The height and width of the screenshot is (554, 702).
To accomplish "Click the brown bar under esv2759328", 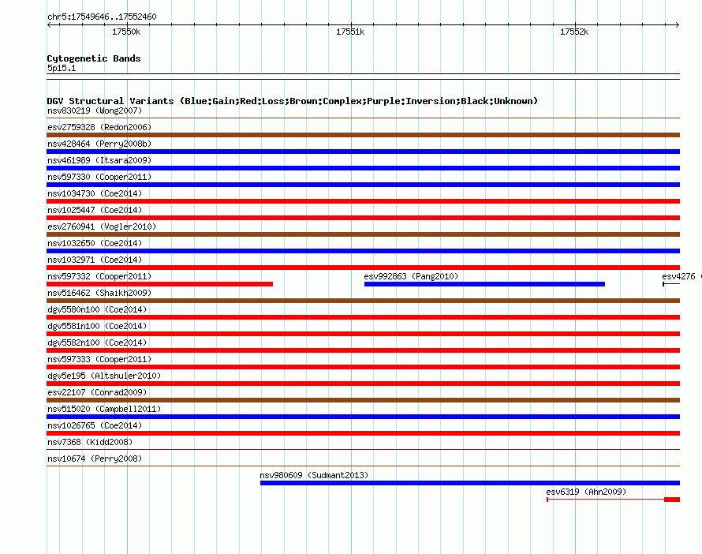I will pyautogui.click(x=363, y=135).
